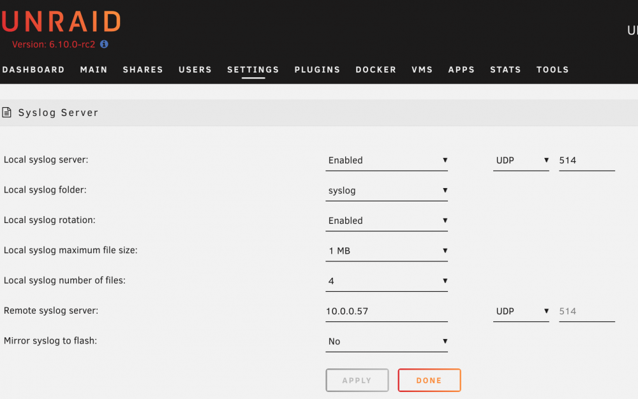Image resolution: width=638 pixels, height=399 pixels.
Task: Select the local syslog server UDP protocol dropdown
Action: tap(521, 161)
